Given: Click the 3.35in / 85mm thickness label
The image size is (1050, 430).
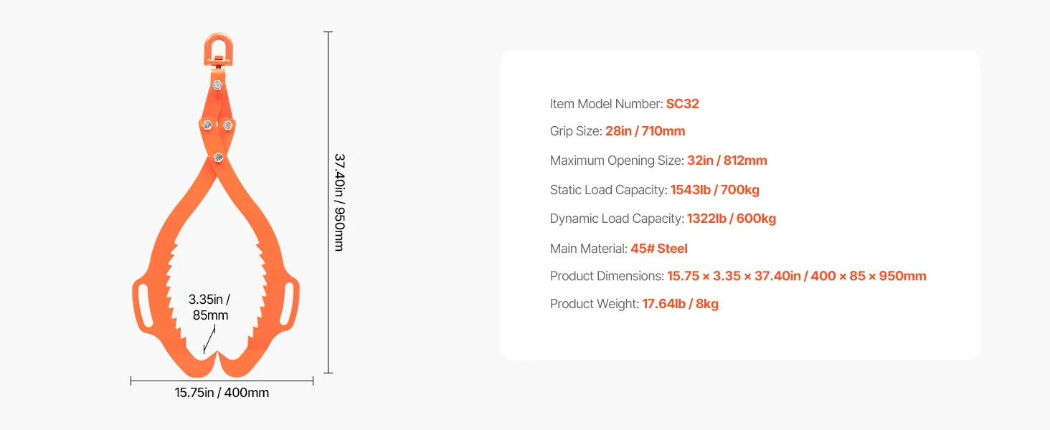Looking at the screenshot, I should [209, 307].
